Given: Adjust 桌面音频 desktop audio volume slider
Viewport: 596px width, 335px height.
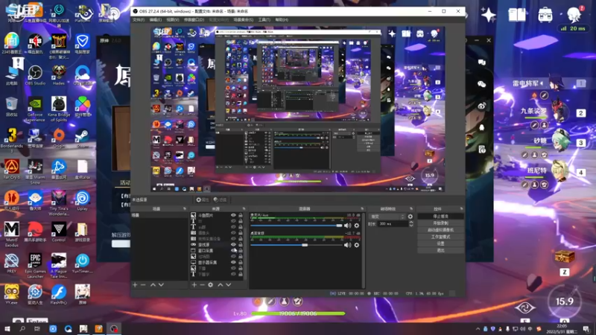Looking at the screenshot, I should pos(297,245).
